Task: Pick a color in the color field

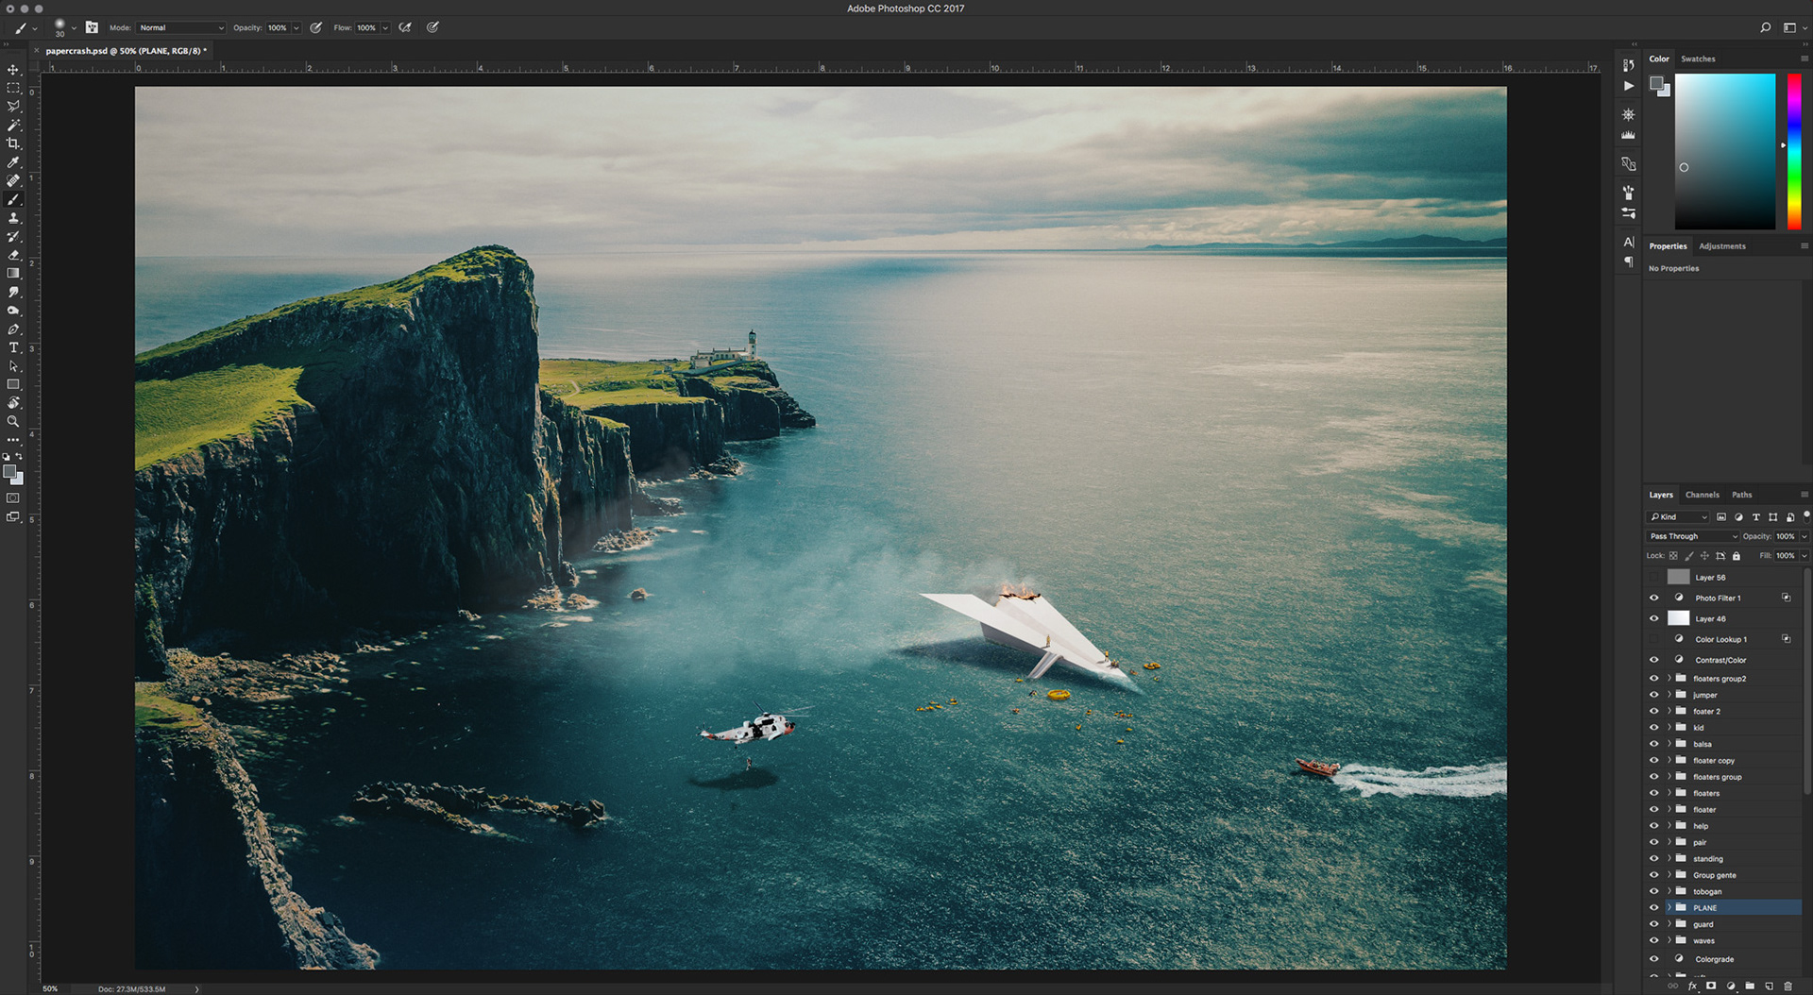Action: pyautogui.click(x=1725, y=151)
